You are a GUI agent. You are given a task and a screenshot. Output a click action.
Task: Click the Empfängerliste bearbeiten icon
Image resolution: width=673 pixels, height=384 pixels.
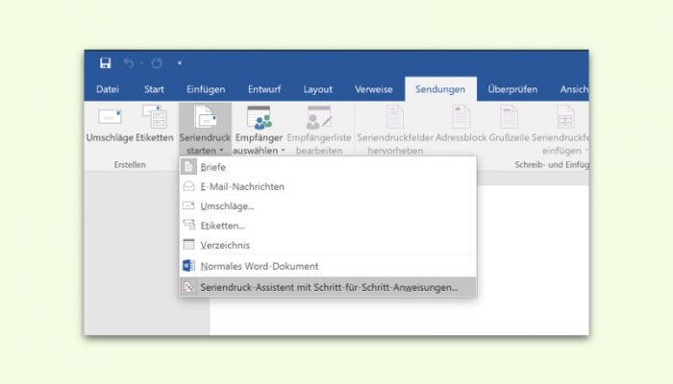(319, 117)
